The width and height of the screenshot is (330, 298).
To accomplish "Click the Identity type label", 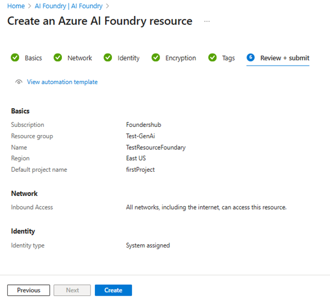I will pos(28,245).
